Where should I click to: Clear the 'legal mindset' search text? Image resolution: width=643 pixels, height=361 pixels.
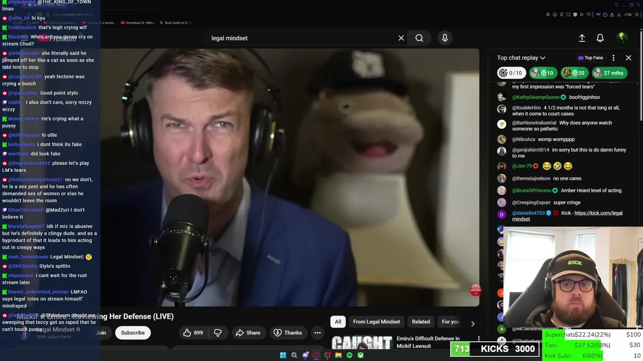(x=401, y=38)
